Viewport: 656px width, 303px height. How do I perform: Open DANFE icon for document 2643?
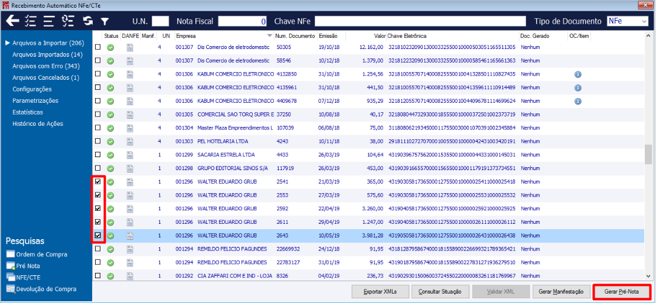pos(130,236)
